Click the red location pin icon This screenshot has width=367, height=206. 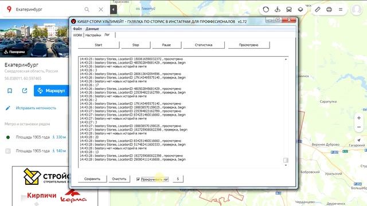pyautogui.click(x=9, y=9)
